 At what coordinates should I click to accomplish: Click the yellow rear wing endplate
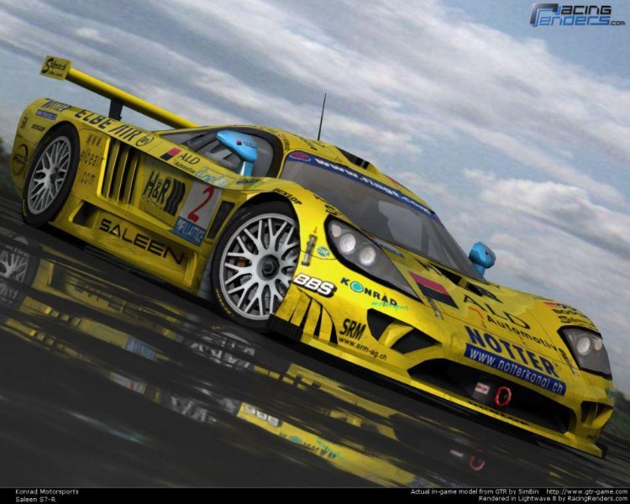55,68
